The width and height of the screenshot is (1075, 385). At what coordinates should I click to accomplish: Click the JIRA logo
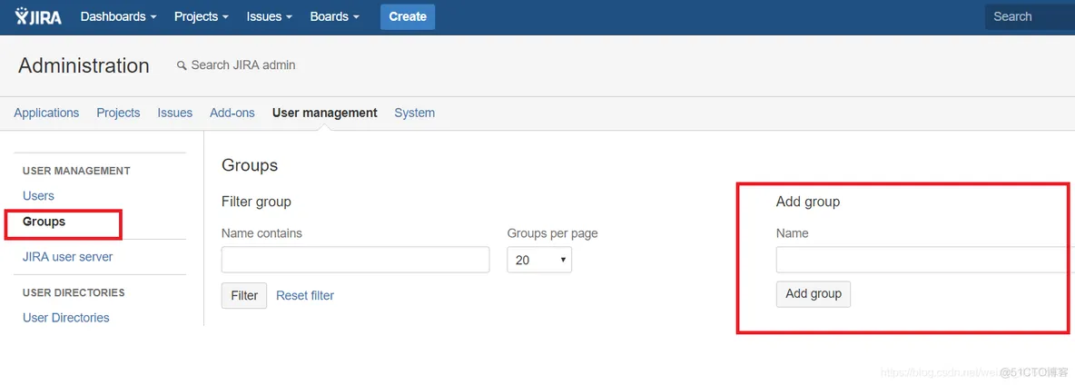[x=38, y=16]
